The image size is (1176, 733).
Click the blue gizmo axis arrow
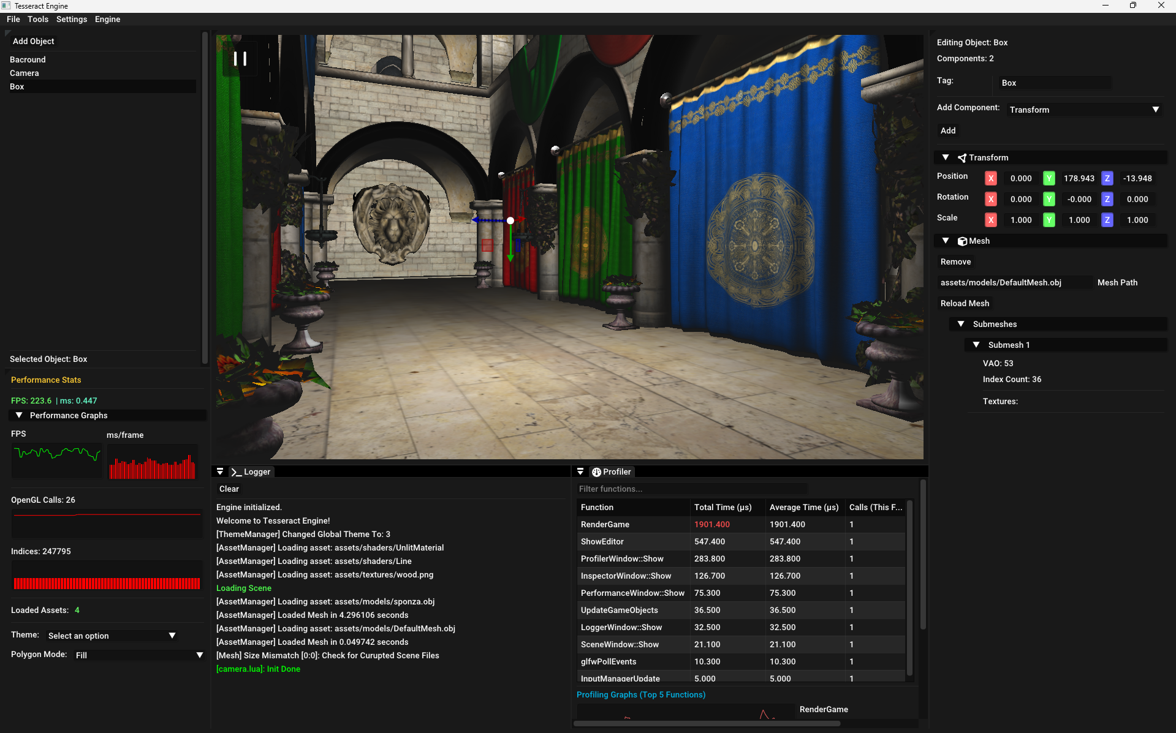point(488,220)
